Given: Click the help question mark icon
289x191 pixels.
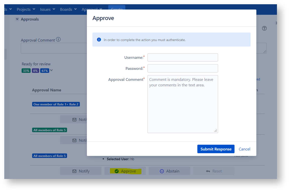Looking at the screenshot, I should [x=264, y=28].
